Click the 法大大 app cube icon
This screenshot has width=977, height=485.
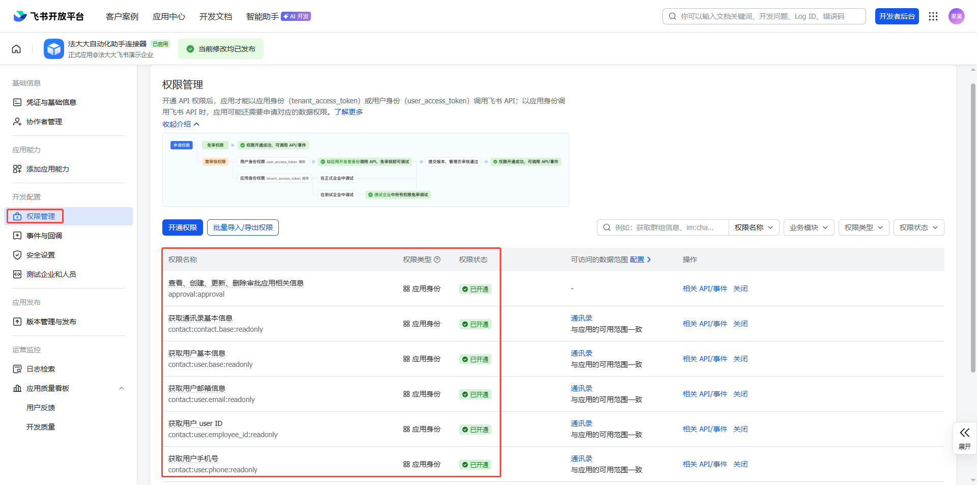pyautogui.click(x=54, y=49)
